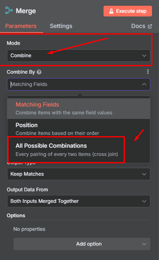Viewport: 159px width, 260px height.
Task: Click the Execute step button
Action: 128,11
